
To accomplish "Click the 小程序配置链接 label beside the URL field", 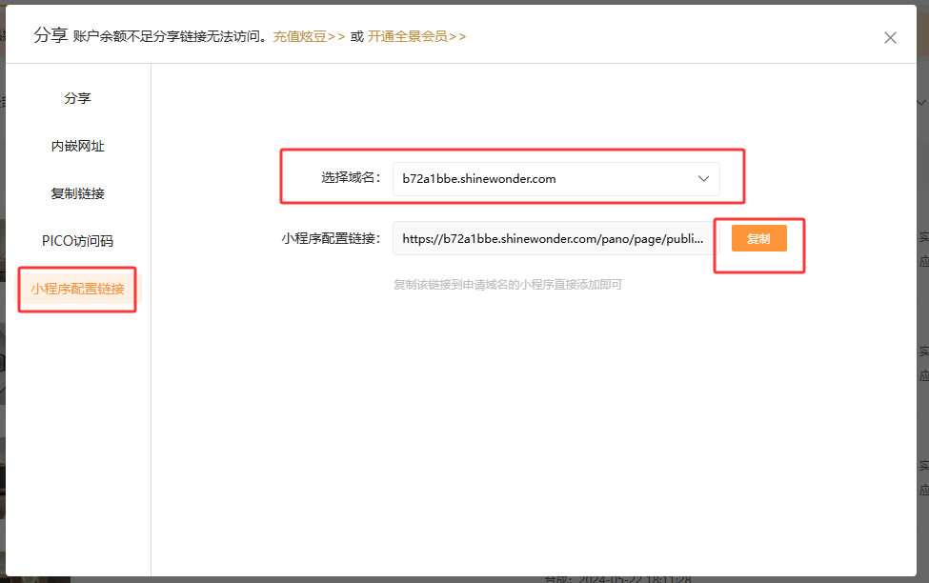I will 331,239.
